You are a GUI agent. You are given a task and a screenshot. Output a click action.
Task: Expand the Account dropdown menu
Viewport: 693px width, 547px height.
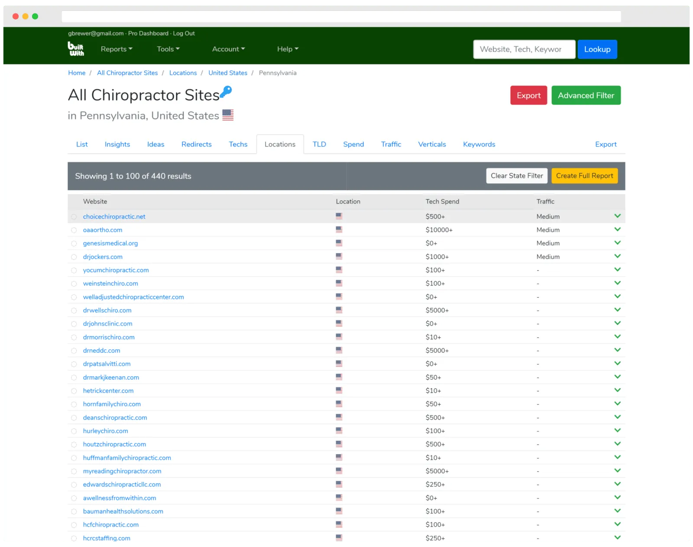228,49
